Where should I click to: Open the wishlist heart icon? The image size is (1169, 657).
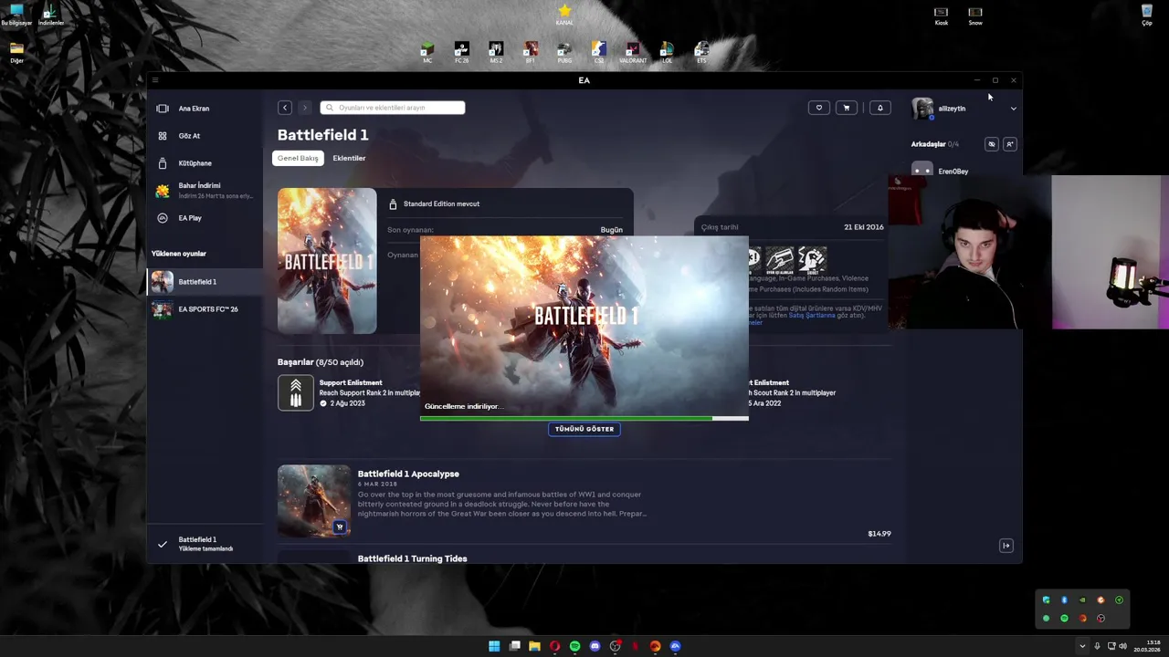819,108
